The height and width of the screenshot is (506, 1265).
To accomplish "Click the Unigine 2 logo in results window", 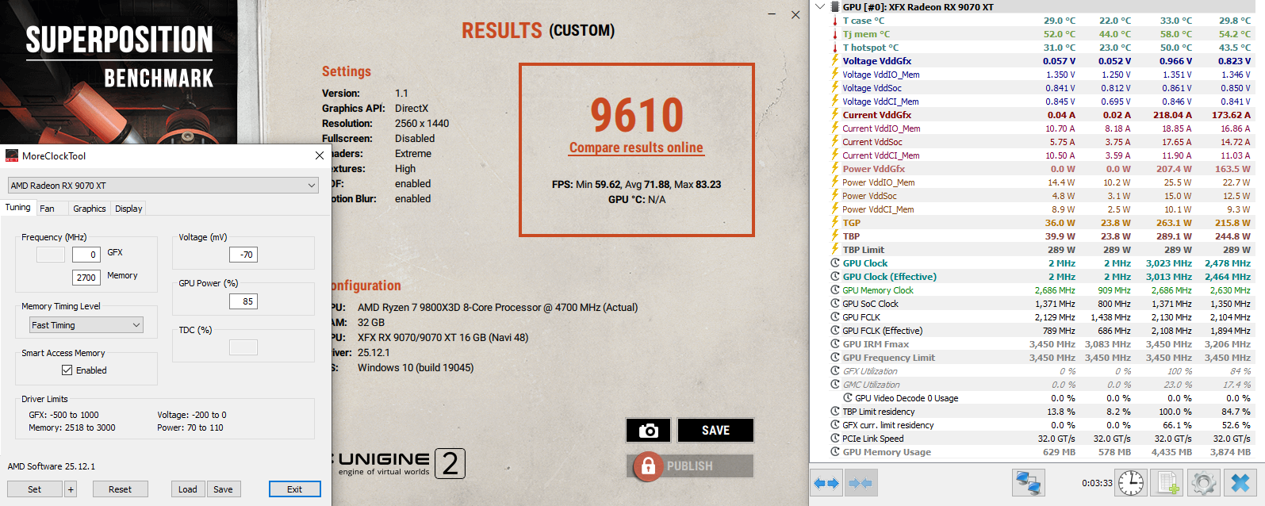I will (402, 463).
